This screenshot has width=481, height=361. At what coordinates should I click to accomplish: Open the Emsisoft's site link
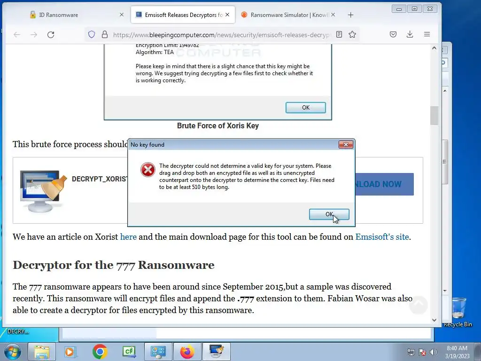pyautogui.click(x=382, y=237)
